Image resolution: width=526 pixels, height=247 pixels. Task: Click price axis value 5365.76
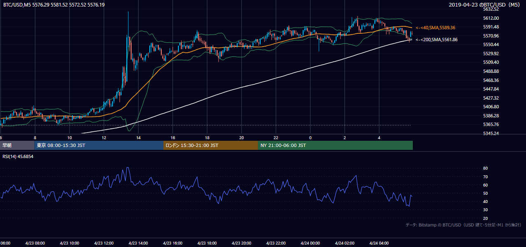coord(491,124)
